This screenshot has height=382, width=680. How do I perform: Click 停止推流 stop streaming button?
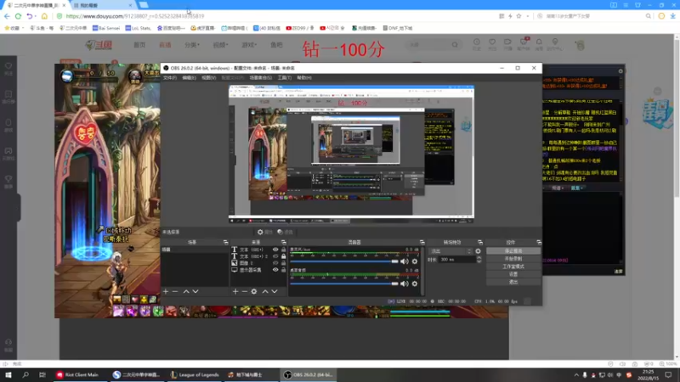click(513, 250)
